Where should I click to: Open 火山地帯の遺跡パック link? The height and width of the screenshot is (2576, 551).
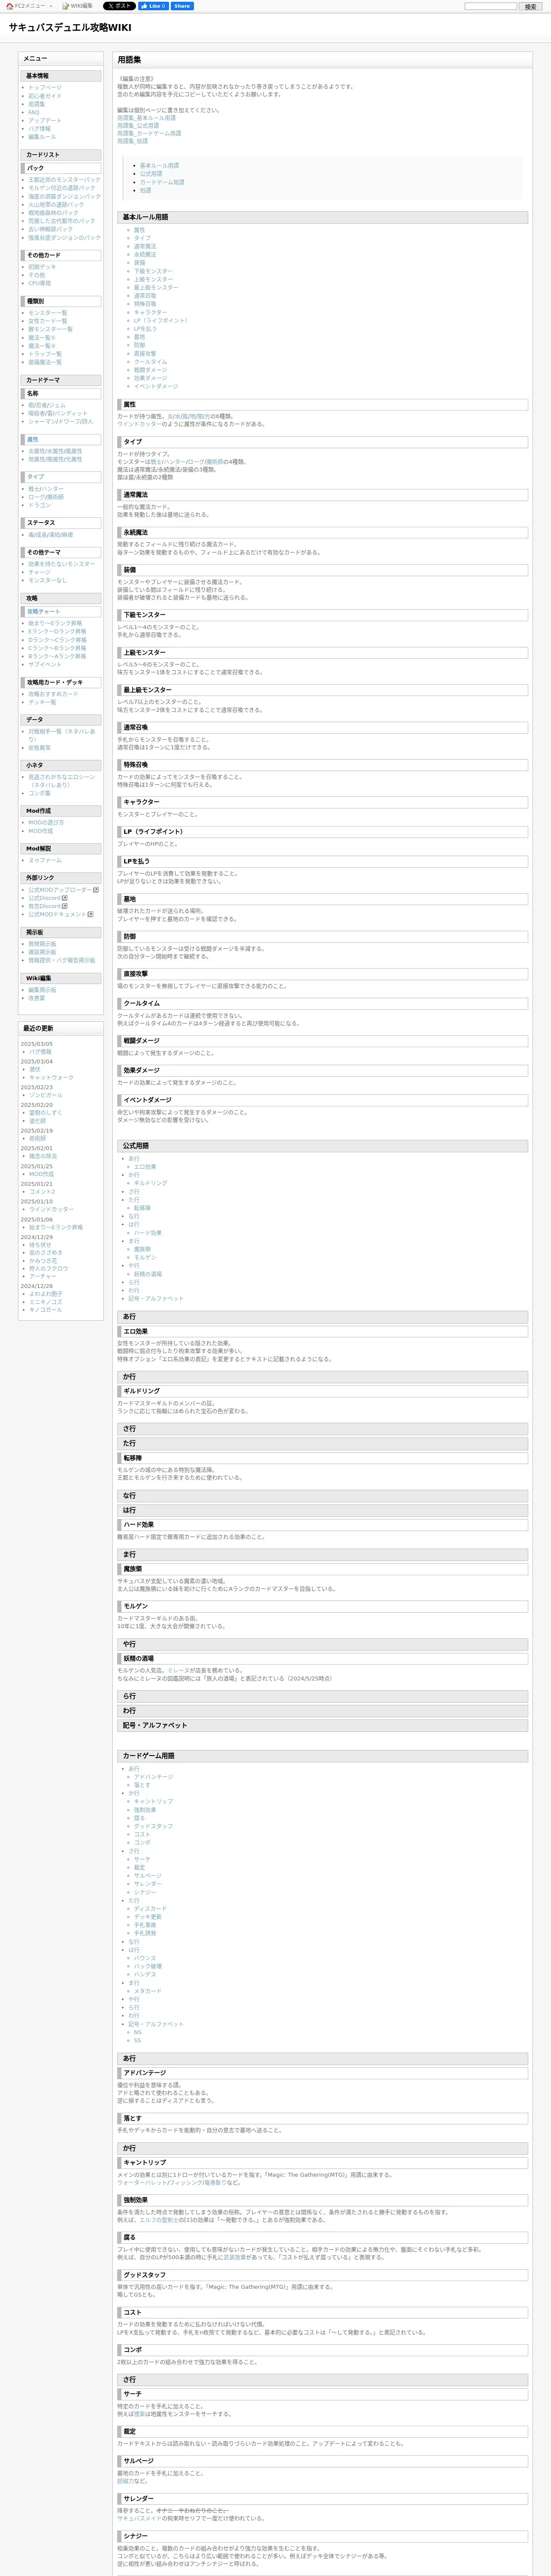coord(56,205)
